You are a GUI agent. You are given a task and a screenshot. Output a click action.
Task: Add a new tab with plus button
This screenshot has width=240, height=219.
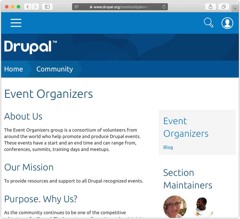click(235, 9)
